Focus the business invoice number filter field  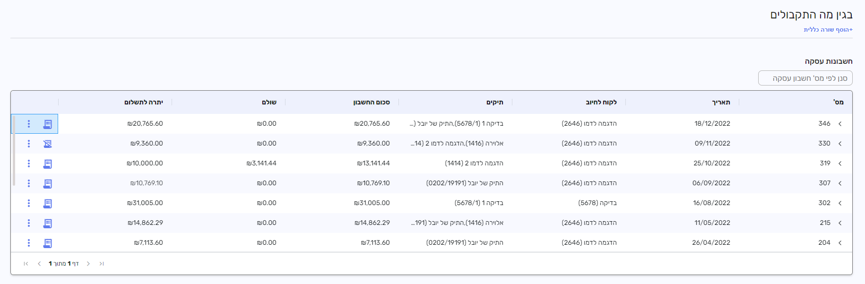pyautogui.click(x=805, y=78)
